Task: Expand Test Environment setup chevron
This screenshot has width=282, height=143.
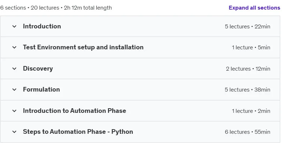Action: click(x=14, y=47)
